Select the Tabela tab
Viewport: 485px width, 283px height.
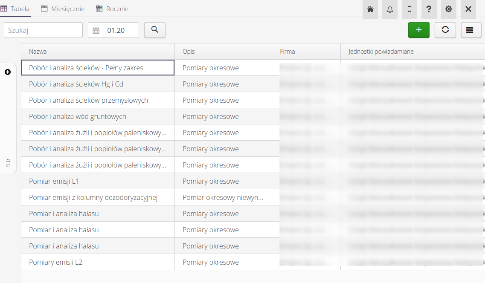(x=16, y=9)
